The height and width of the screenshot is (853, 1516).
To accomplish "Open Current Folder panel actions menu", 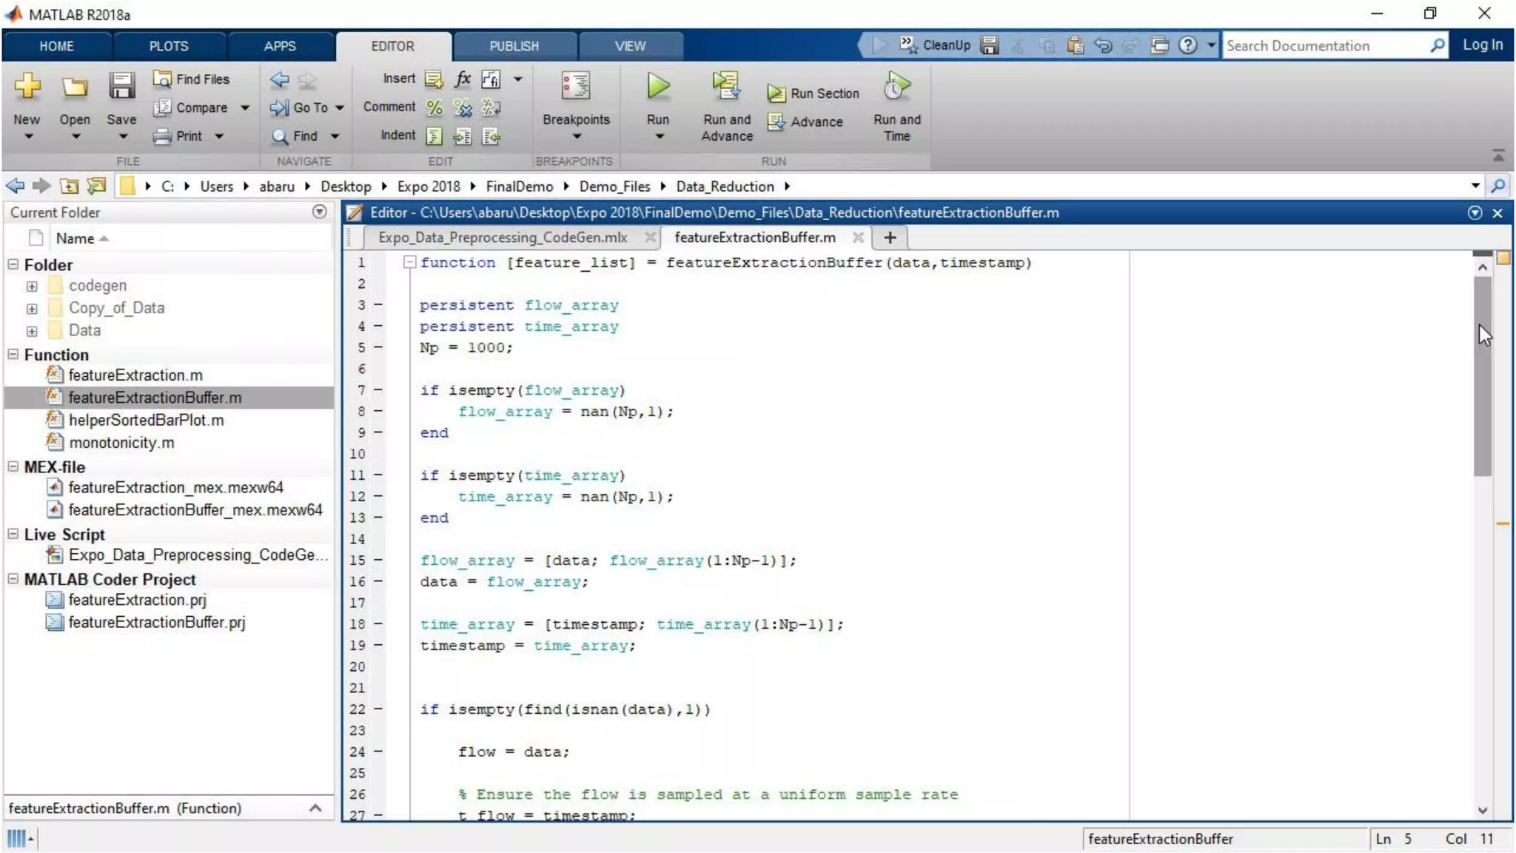I will 319,212.
